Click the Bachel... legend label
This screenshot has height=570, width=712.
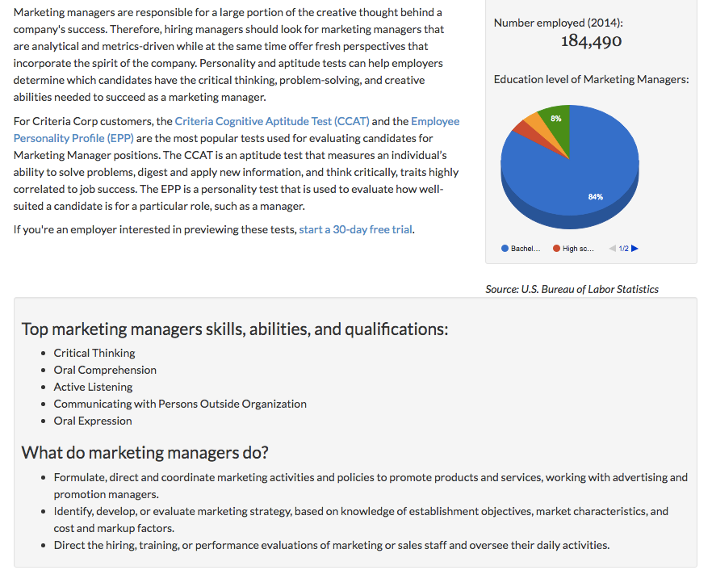tap(526, 249)
